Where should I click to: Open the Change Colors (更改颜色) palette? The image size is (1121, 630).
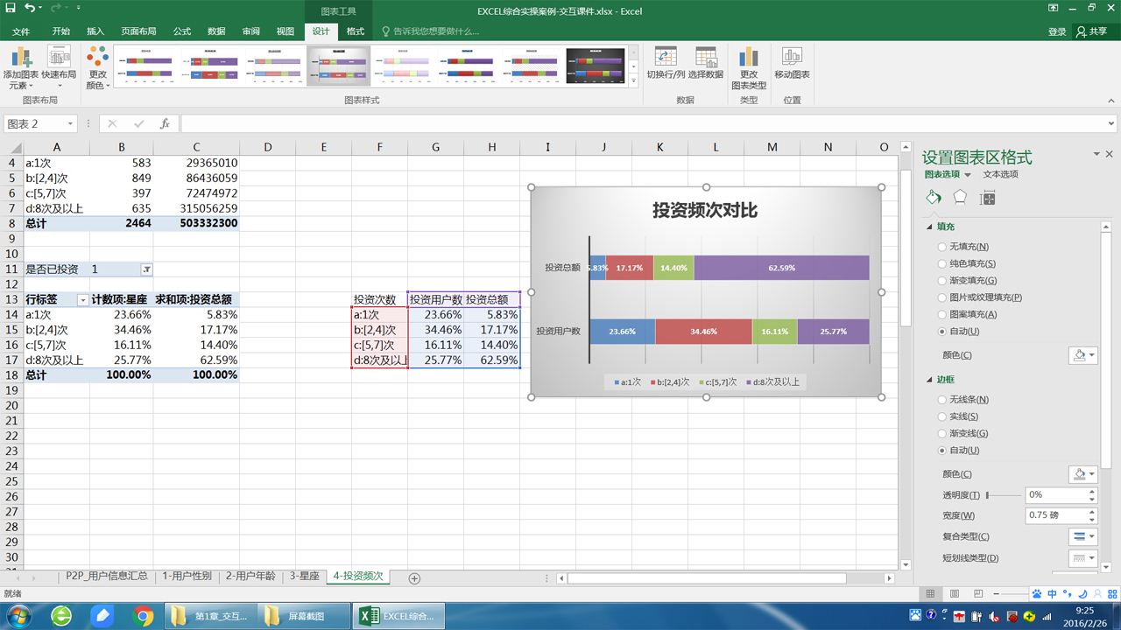(x=97, y=68)
